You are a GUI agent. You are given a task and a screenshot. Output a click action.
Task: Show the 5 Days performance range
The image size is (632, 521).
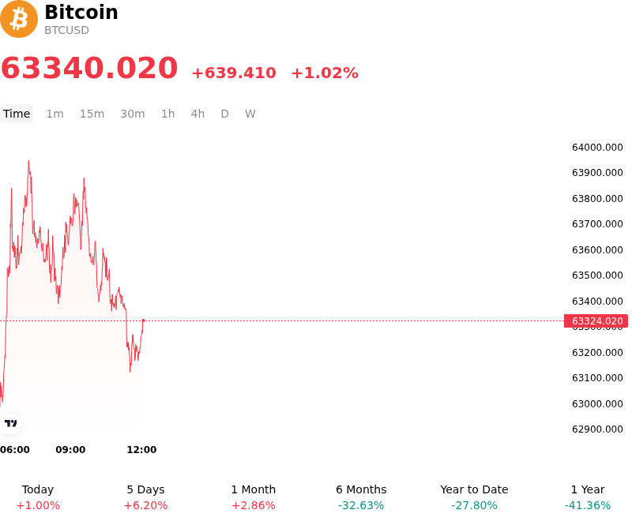click(145, 497)
